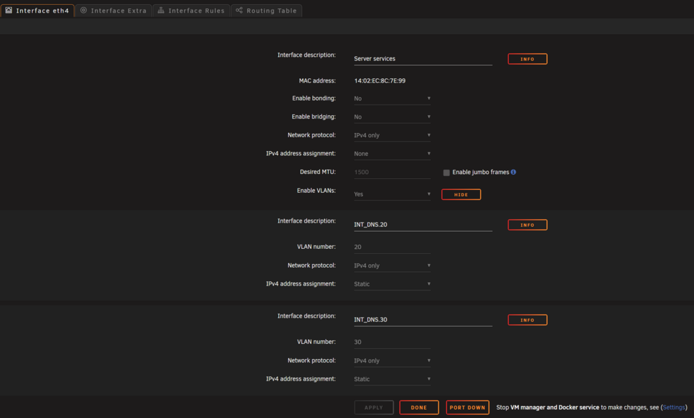Open the Enable bonding dropdown

point(392,98)
